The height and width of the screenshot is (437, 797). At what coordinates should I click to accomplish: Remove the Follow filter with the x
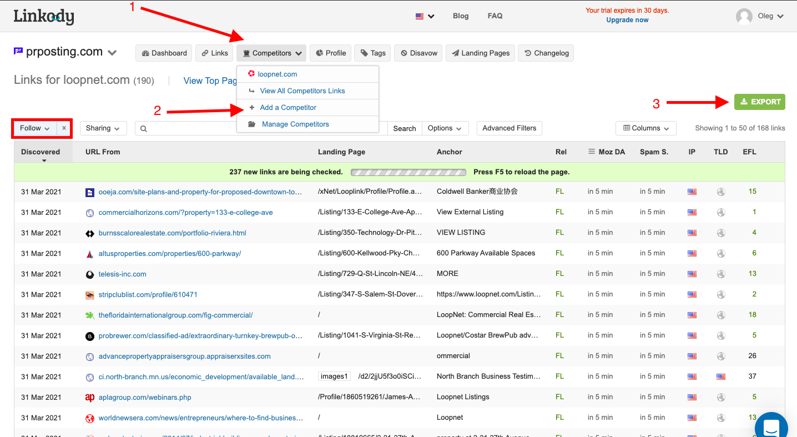click(x=64, y=128)
